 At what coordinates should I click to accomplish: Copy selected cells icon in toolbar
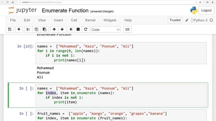pyautogui.click(x=36, y=29)
